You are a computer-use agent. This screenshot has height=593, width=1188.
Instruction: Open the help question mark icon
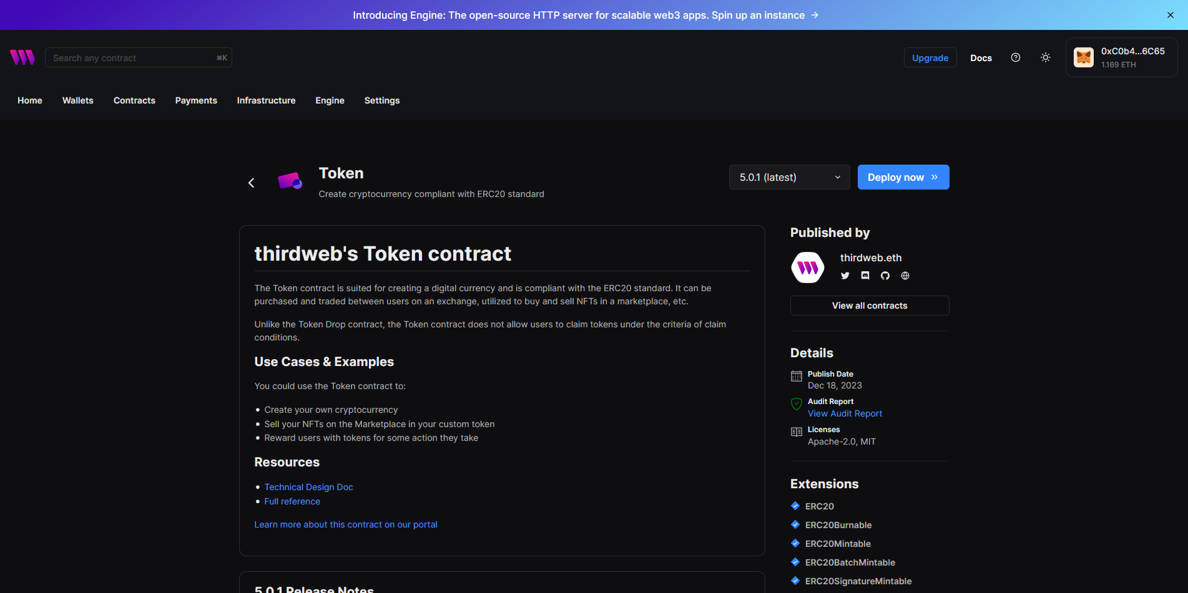pyautogui.click(x=1016, y=57)
